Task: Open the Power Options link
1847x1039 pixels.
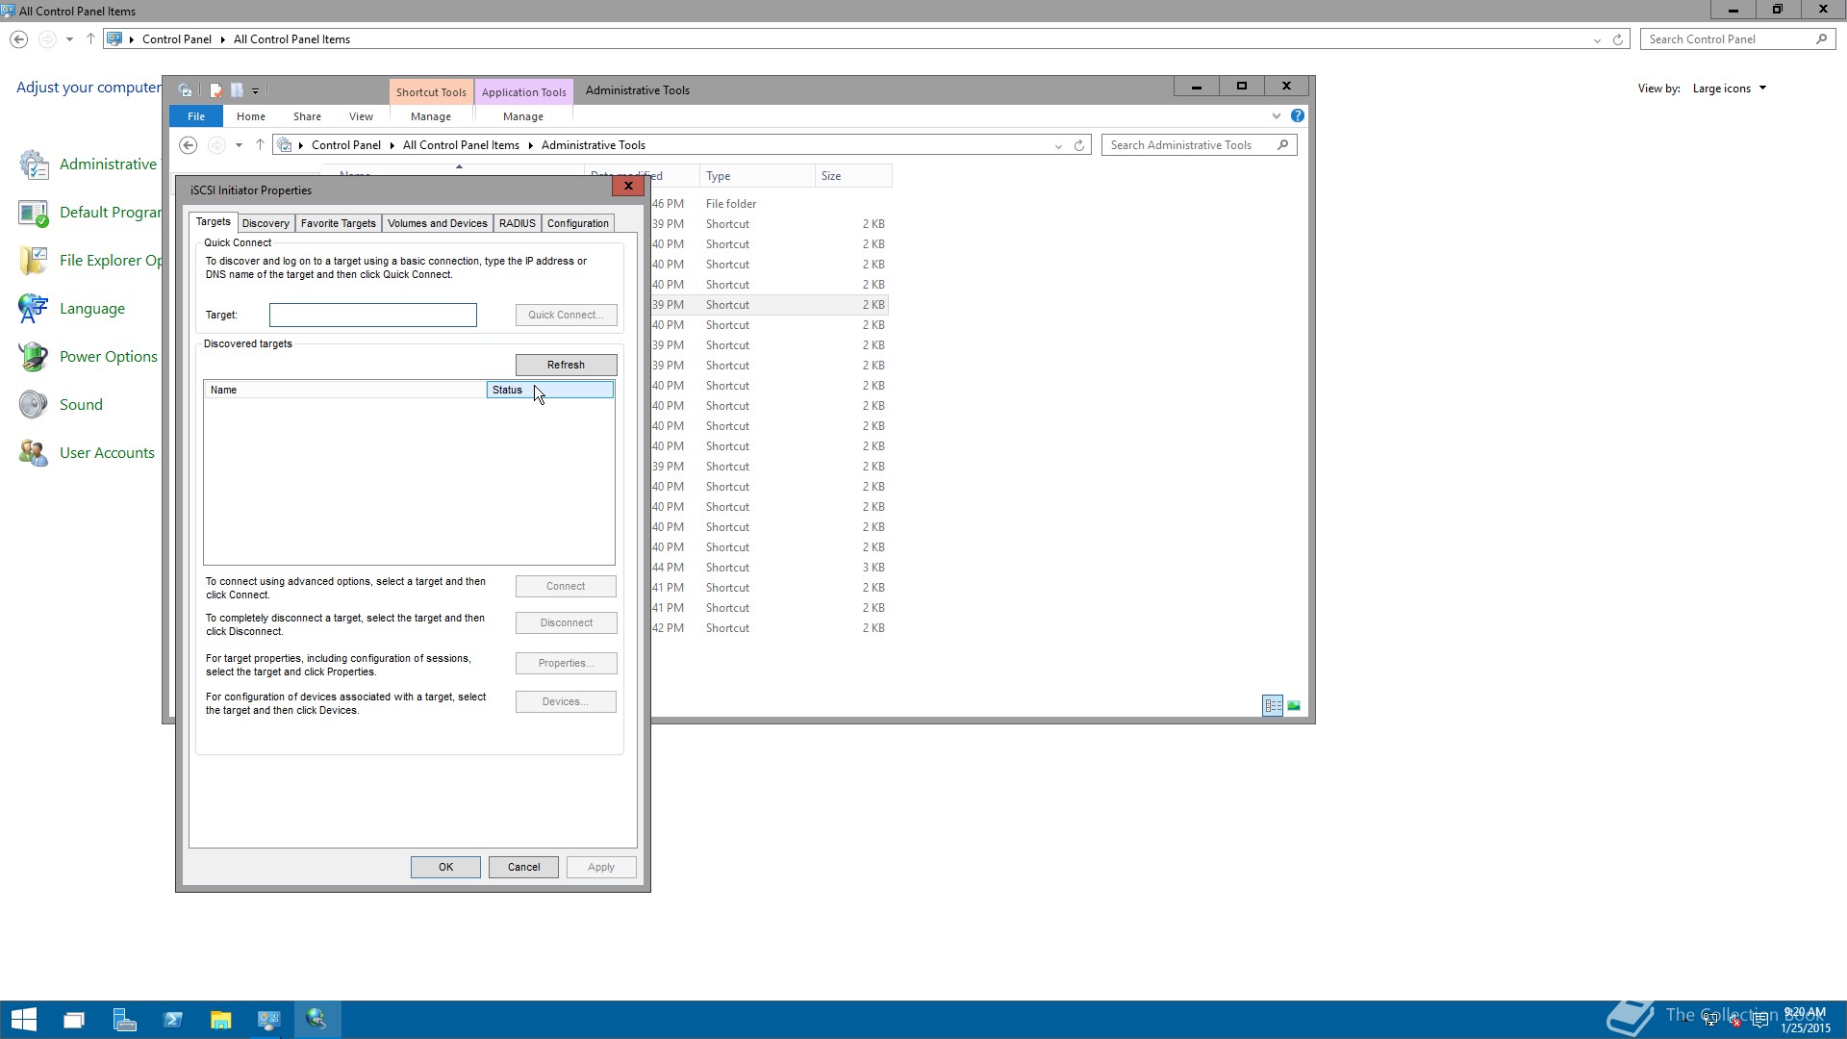Action: [109, 357]
